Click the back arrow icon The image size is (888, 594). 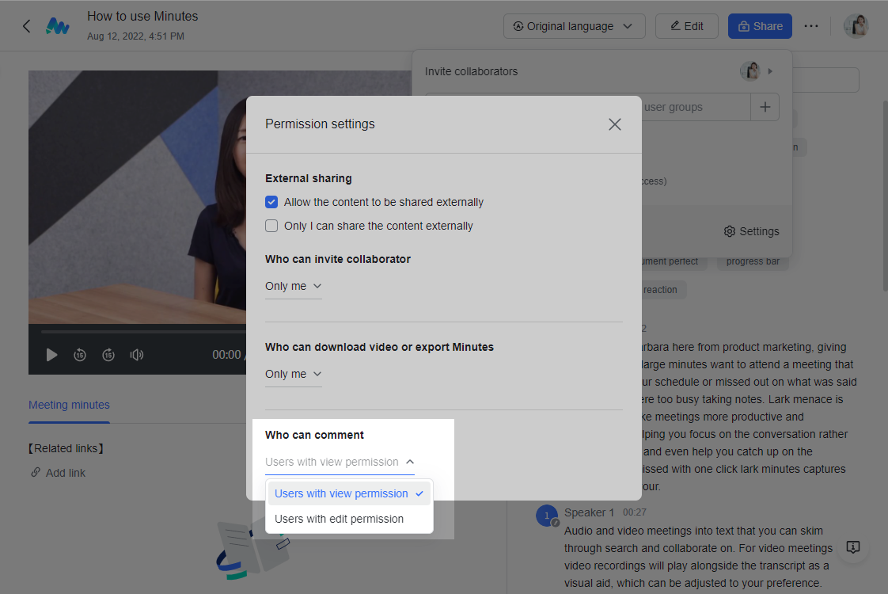click(x=26, y=26)
